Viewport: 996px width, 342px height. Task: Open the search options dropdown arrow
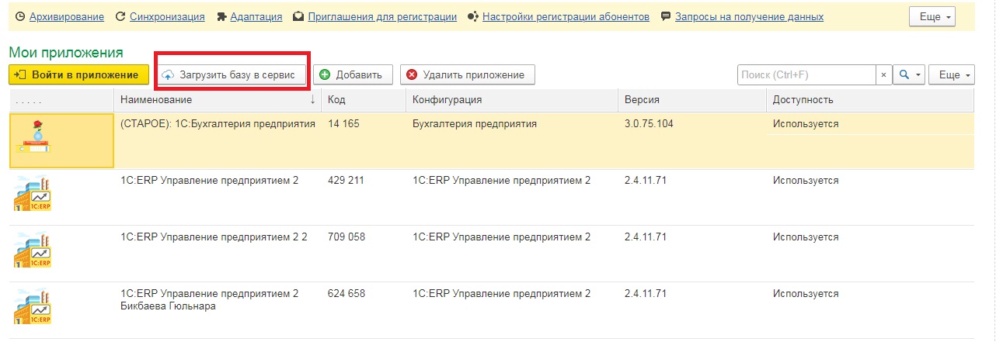click(x=919, y=74)
